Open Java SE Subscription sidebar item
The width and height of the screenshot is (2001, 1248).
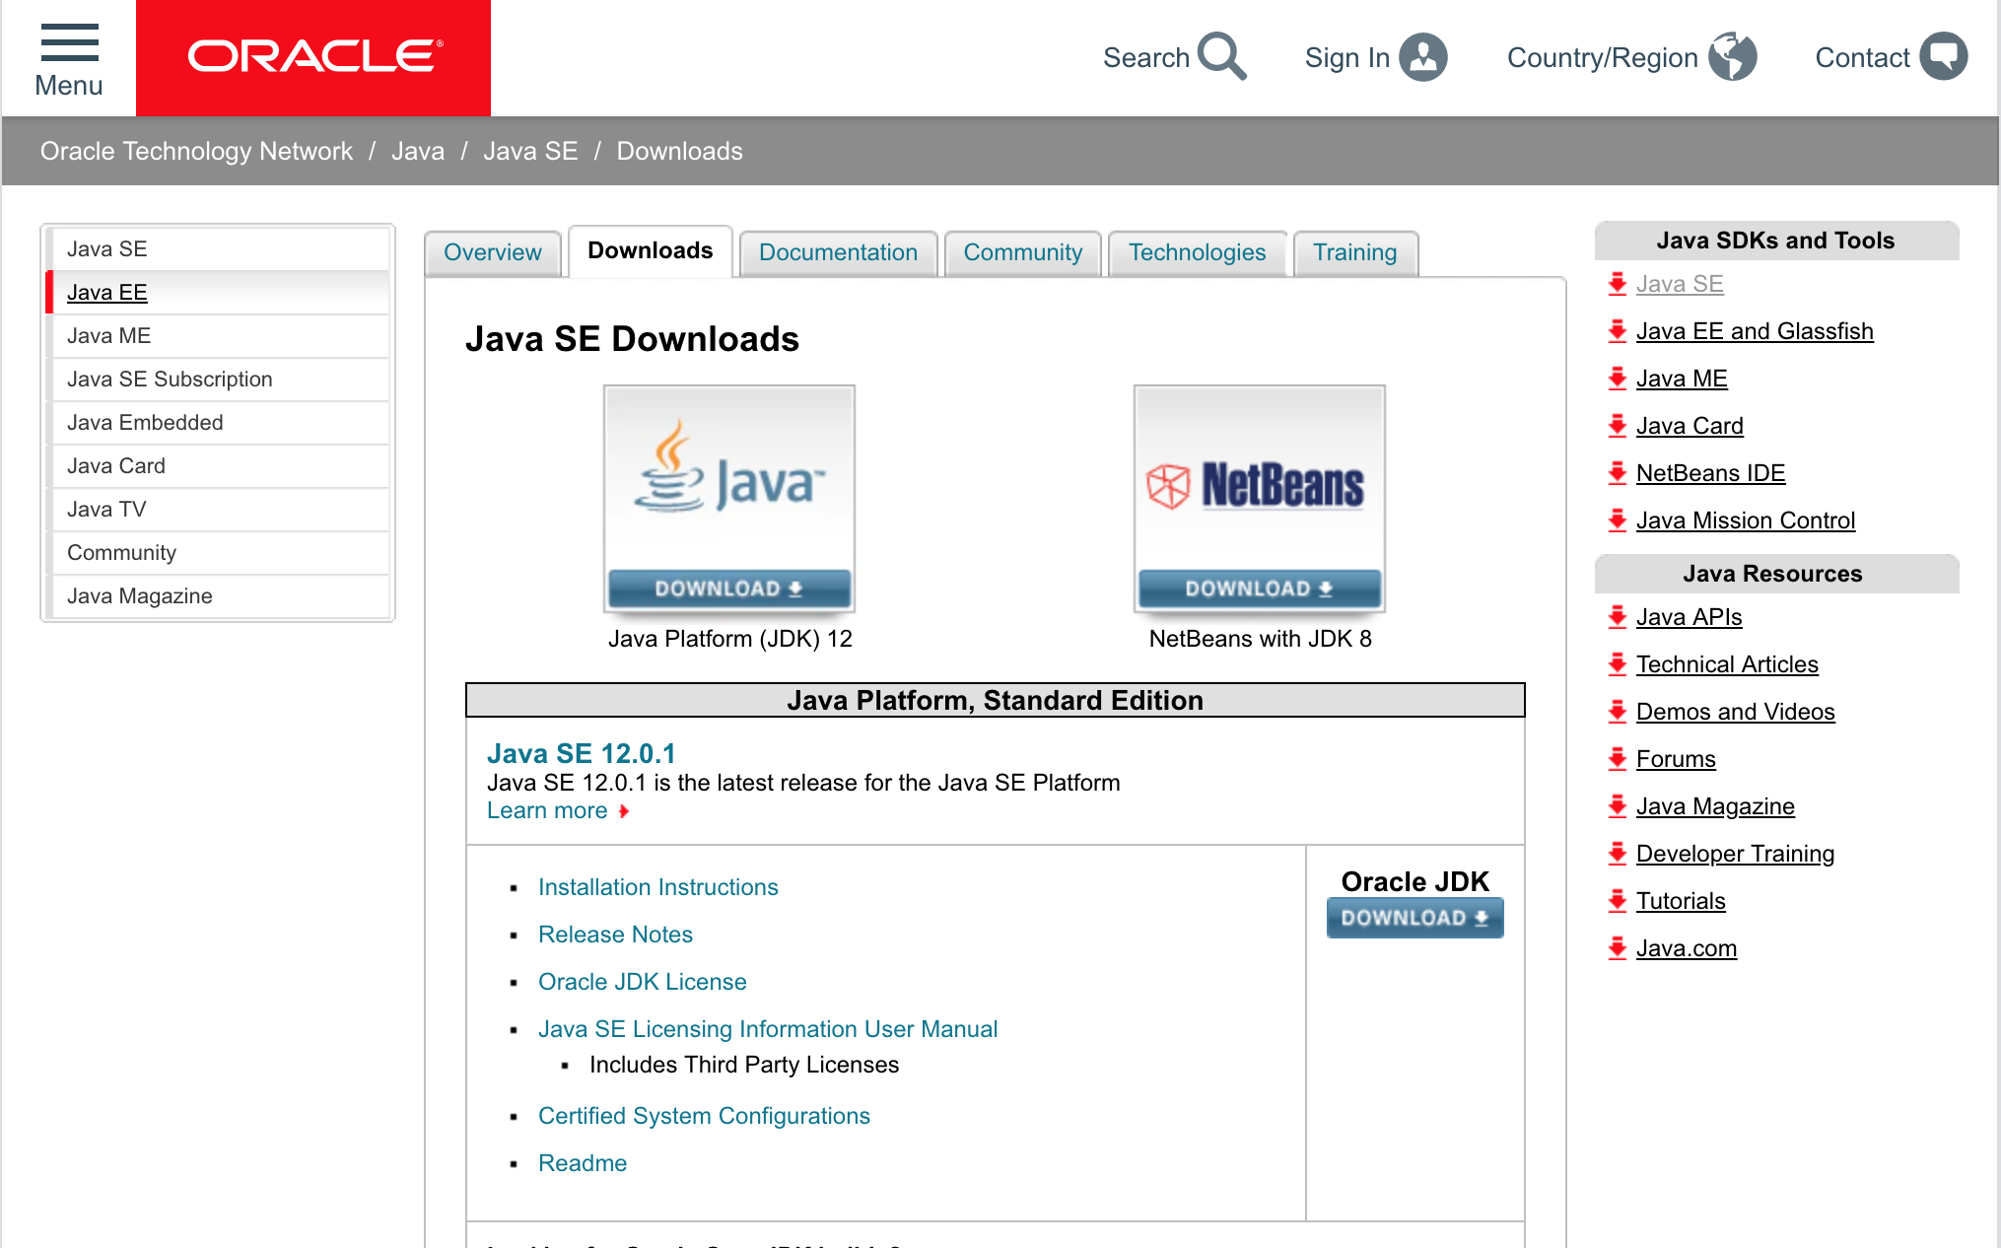170,380
